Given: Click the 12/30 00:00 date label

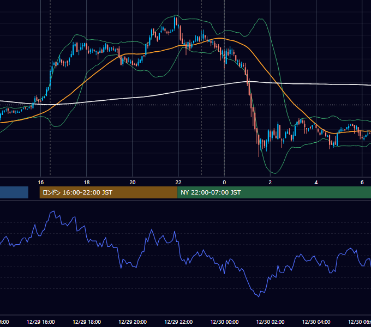Looking at the screenshot, I should point(224,322).
